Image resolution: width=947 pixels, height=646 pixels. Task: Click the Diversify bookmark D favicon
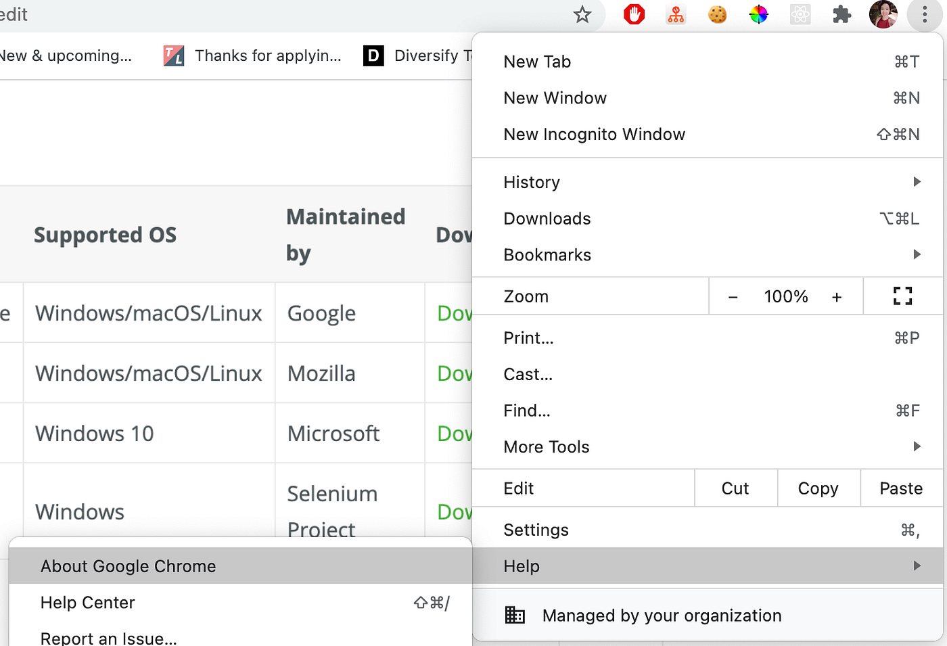pyautogui.click(x=373, y=55)
